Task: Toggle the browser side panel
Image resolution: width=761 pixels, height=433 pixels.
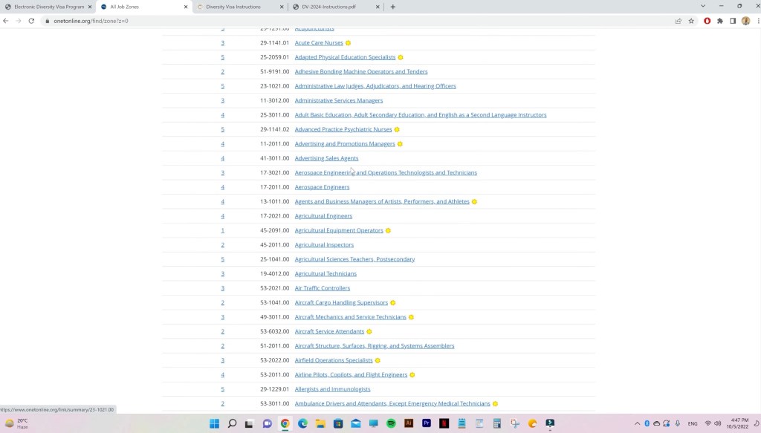Action: pyautogui.click(x=732, y=21)
